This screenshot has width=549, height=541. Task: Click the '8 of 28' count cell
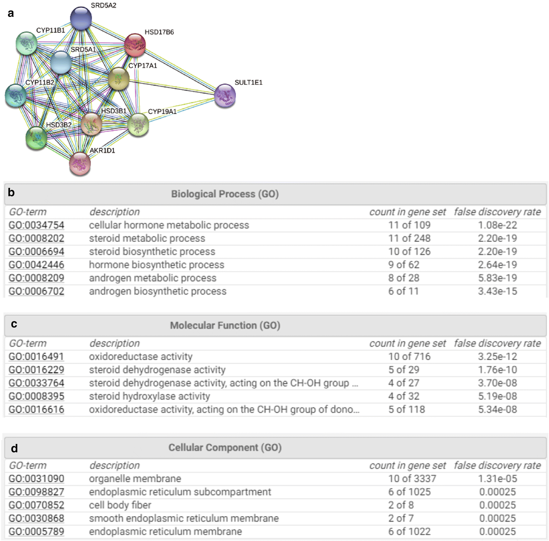click(404, 278)
